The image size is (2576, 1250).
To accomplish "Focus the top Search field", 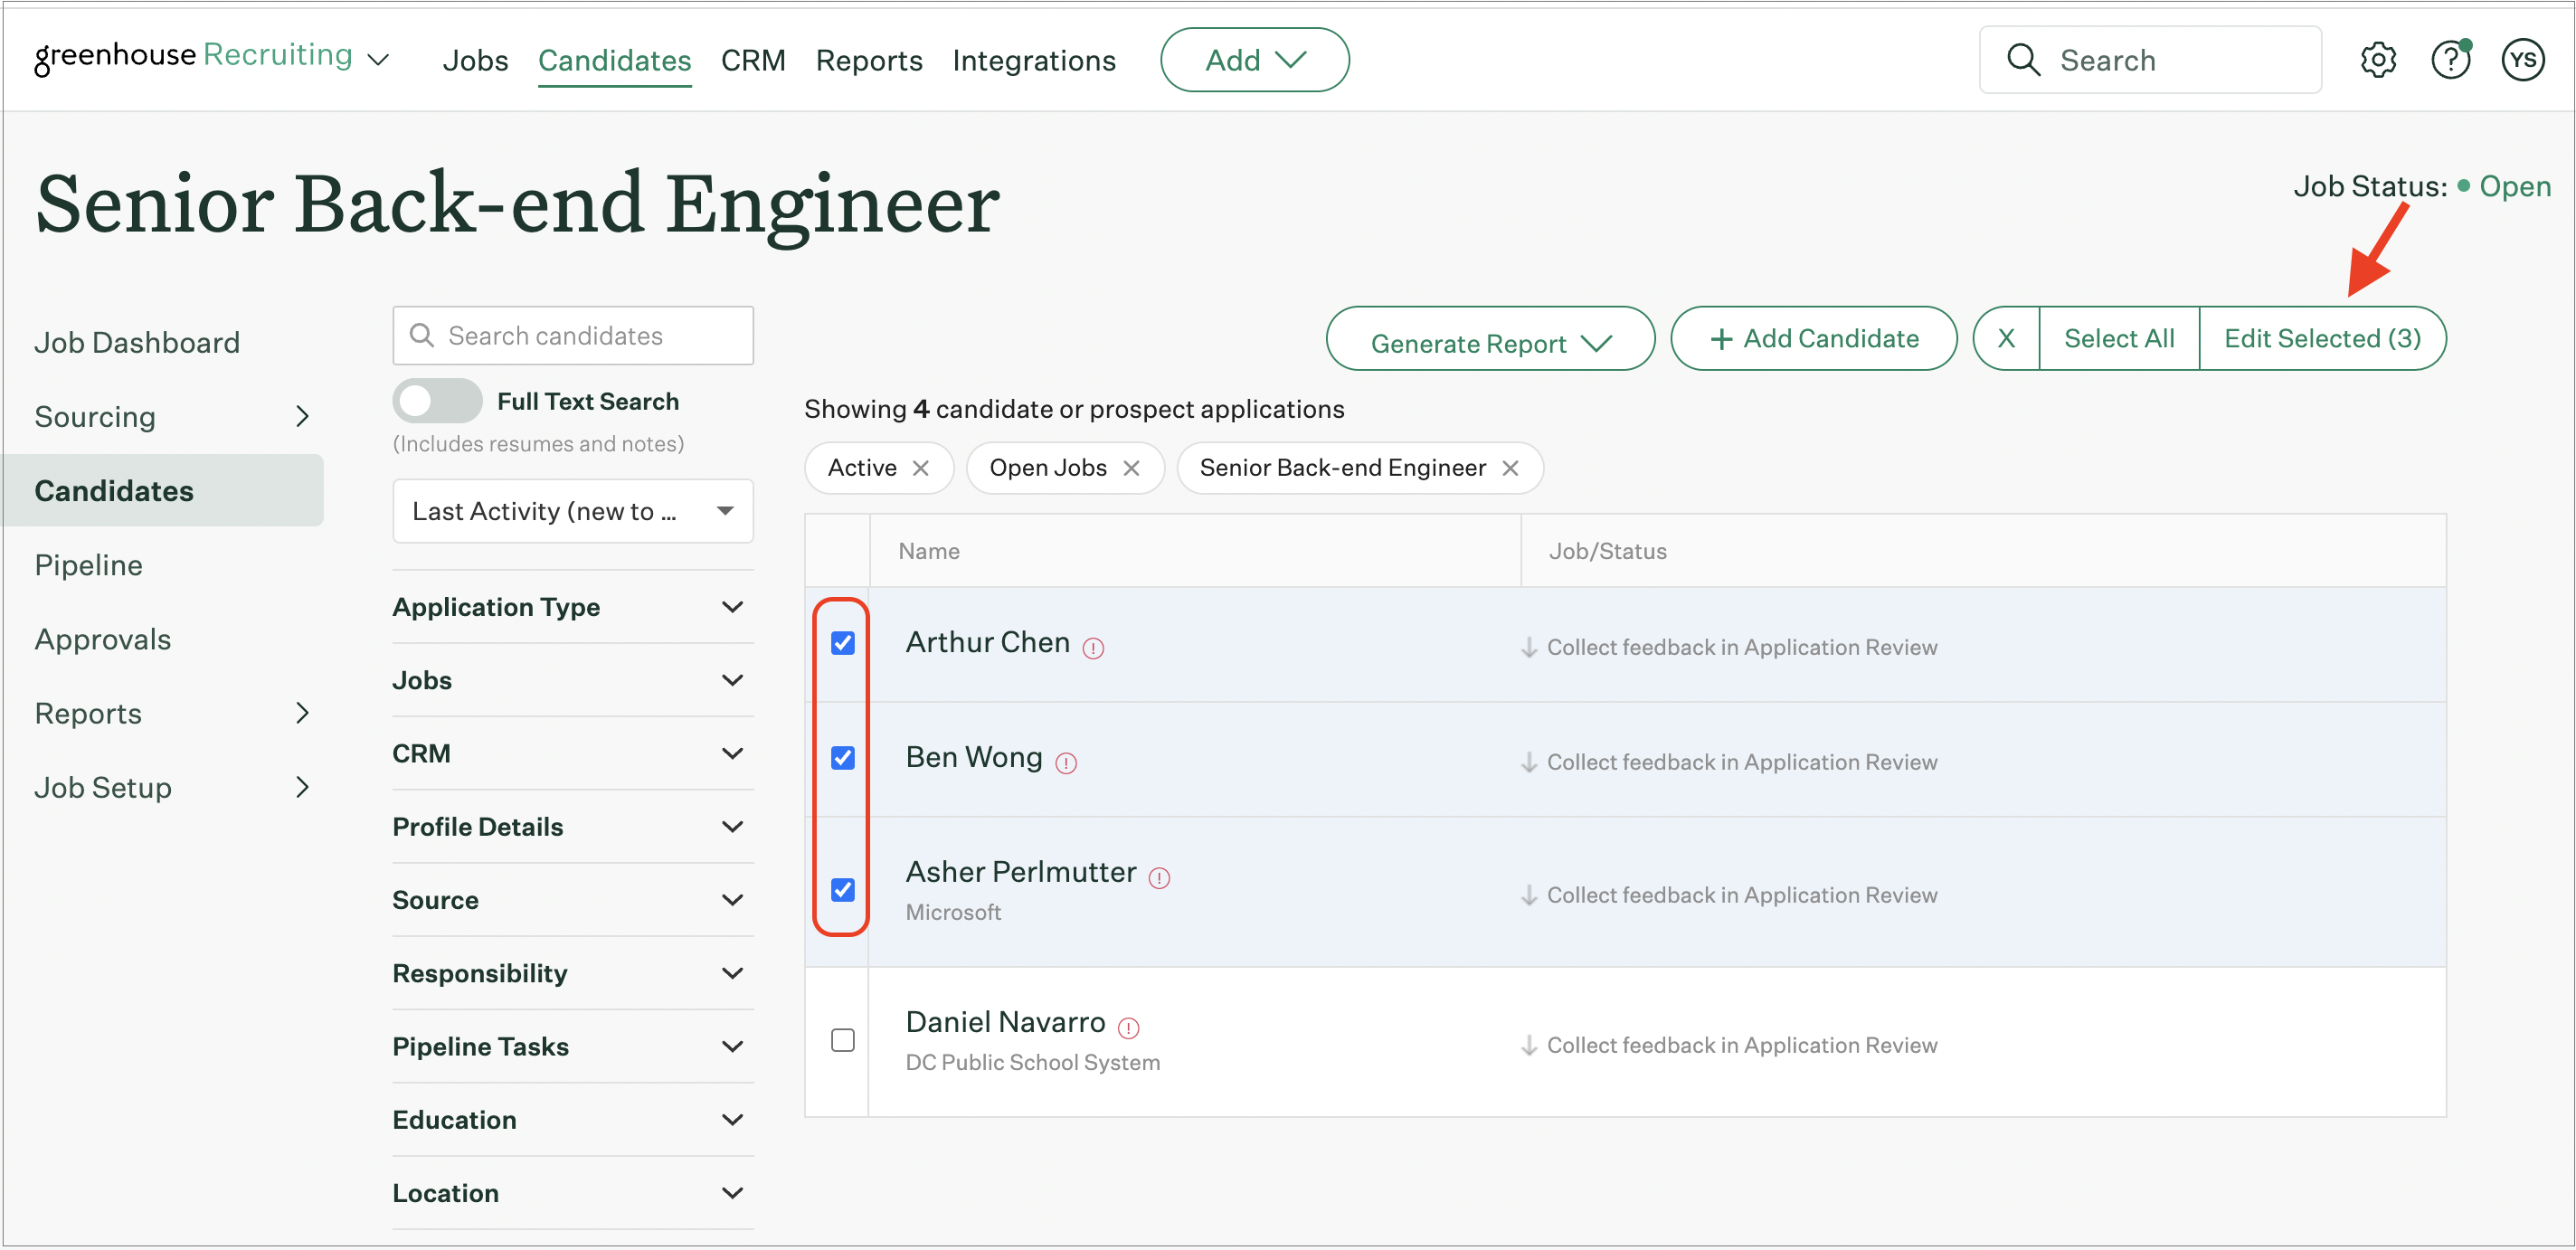I will 2150,60.
